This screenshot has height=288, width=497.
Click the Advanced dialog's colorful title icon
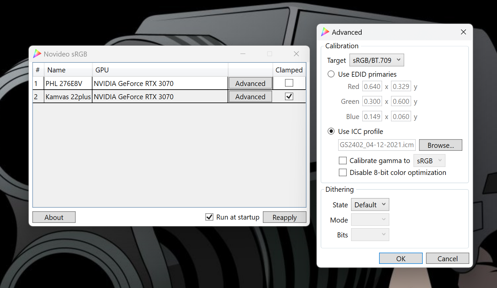click(x=325, y=32)
